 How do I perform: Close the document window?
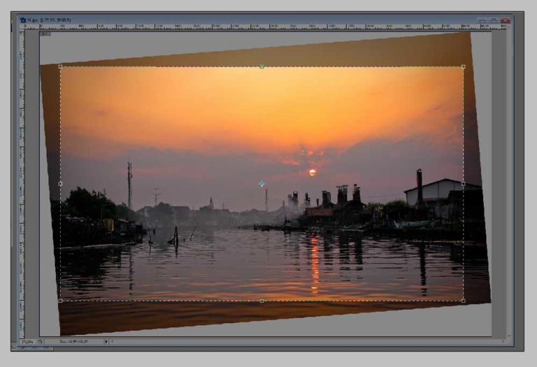click(x=505, y=20)
